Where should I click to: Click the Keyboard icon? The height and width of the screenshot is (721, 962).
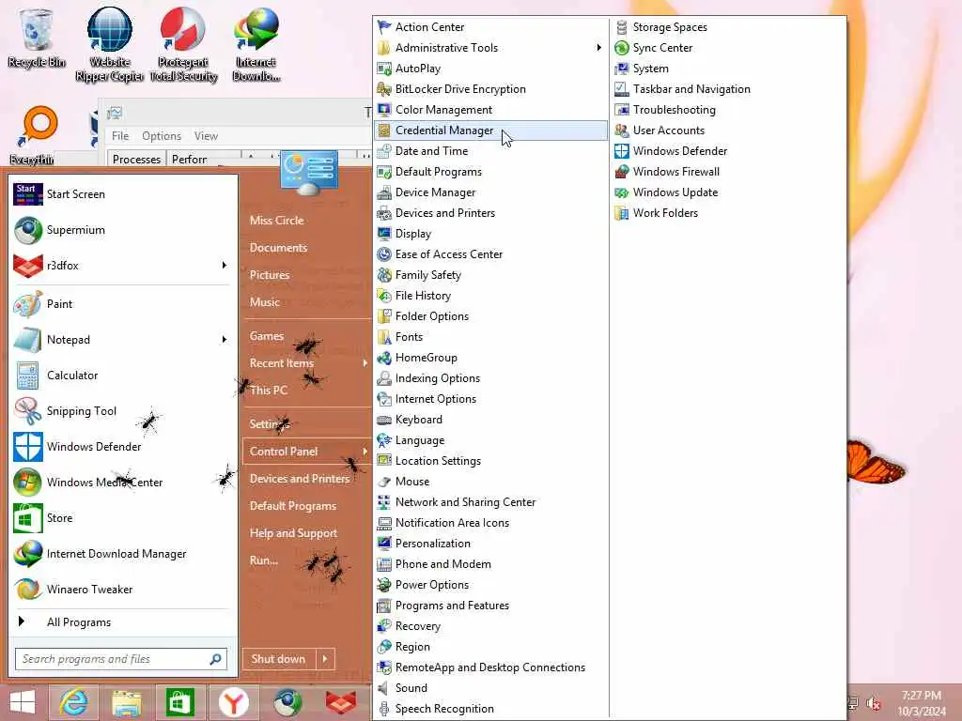pyautogui.click(x=384, y=420)
